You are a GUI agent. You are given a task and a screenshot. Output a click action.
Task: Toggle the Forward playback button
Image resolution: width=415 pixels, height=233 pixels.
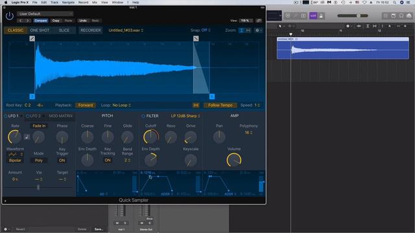click(86, 105)
